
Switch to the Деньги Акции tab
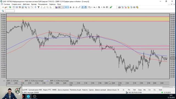pos(112,90)
